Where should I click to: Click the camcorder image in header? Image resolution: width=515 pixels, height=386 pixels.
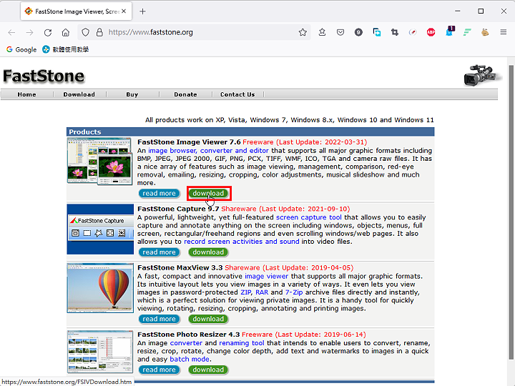(x=482, y=75)
